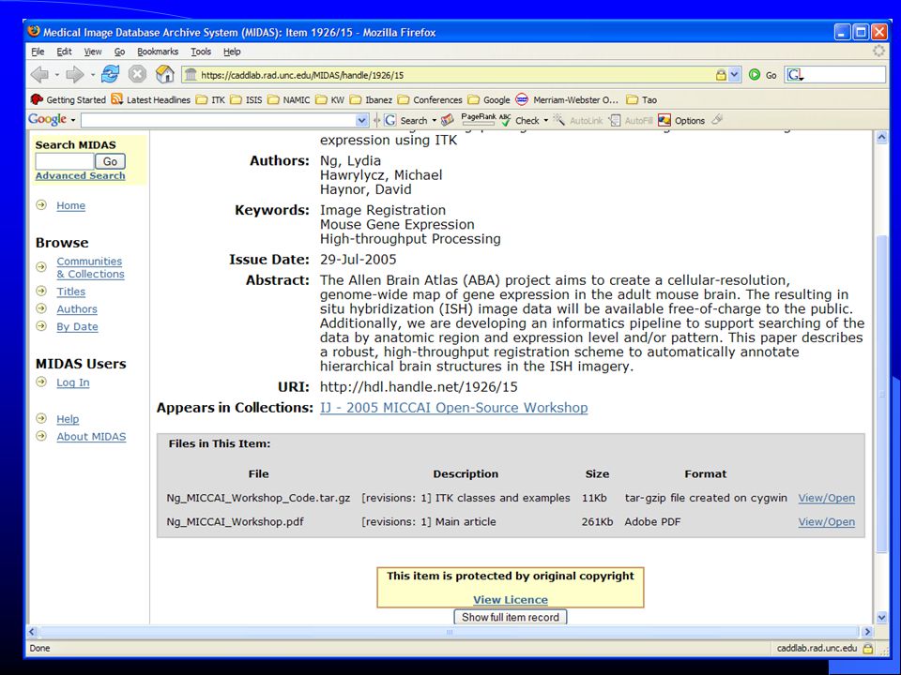Viewport: 901px width, 675px height.
Task: Browse the By Date link
Action: [x=77, y=326]
